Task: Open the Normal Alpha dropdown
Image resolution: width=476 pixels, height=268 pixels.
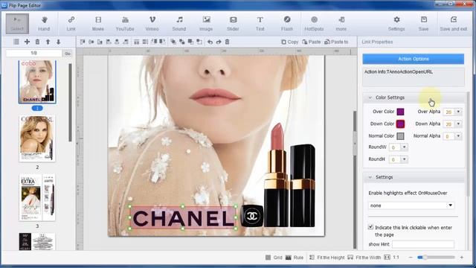Action: pyautogui.click(x=458, y=136)
